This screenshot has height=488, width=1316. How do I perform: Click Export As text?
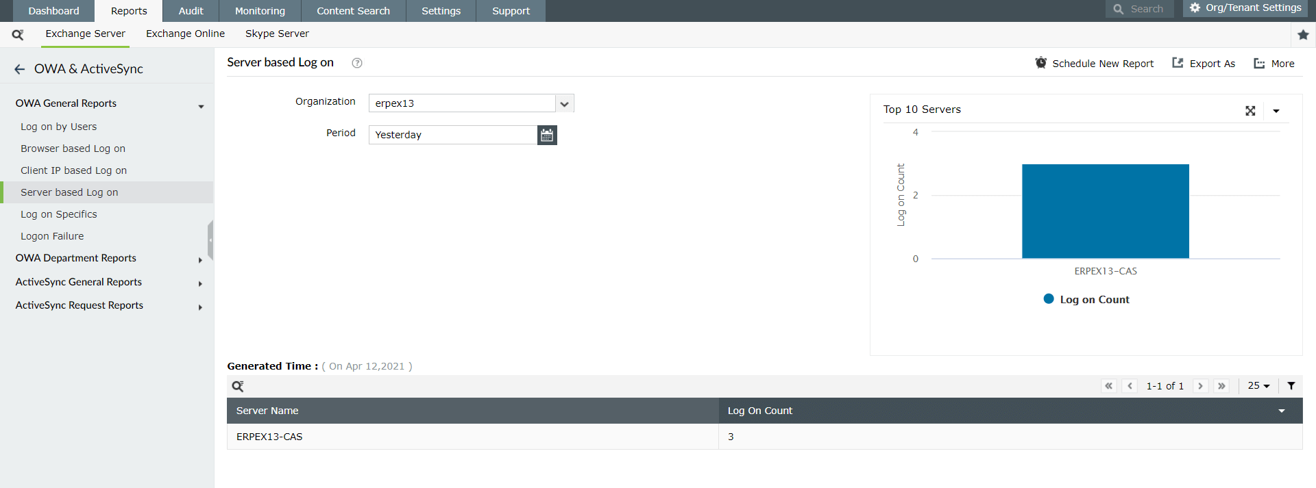point(1213,64)
